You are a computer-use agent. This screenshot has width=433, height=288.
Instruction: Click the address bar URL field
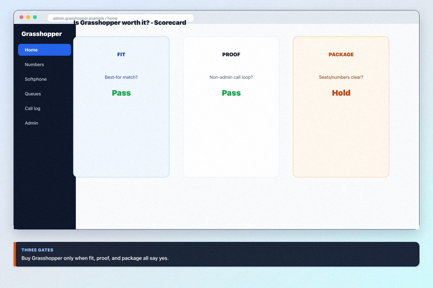click(x=121, y=18)
